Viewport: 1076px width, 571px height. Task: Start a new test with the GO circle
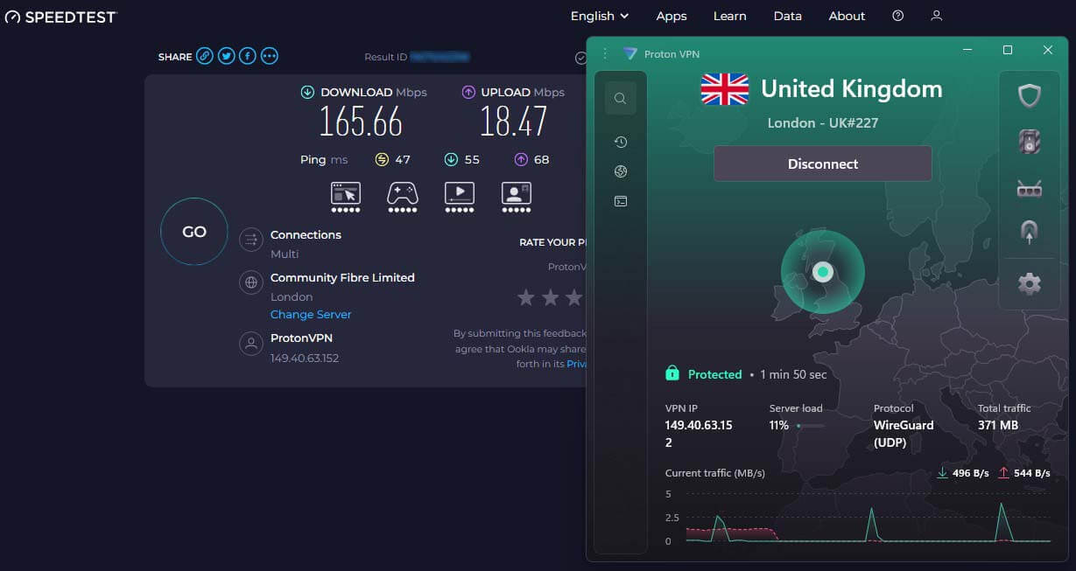coord(193,231)
